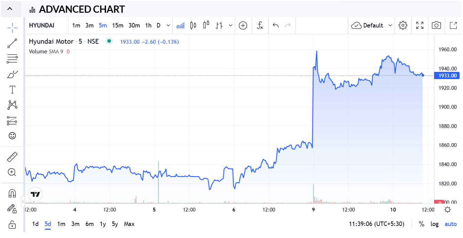Viewport: 463px width, 238px height.
Task: Collapse the Advanced Chart panel chevron
Action: pos(10,9)
